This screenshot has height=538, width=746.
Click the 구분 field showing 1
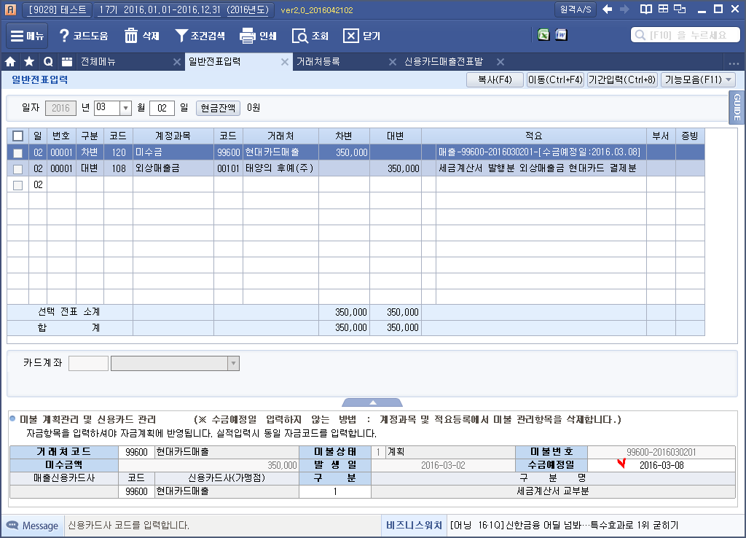click(335, 491)
